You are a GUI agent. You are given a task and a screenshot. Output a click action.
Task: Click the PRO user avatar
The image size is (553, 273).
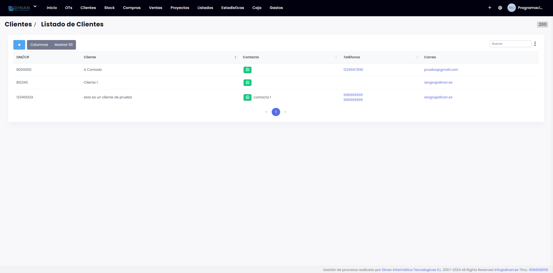512,8
